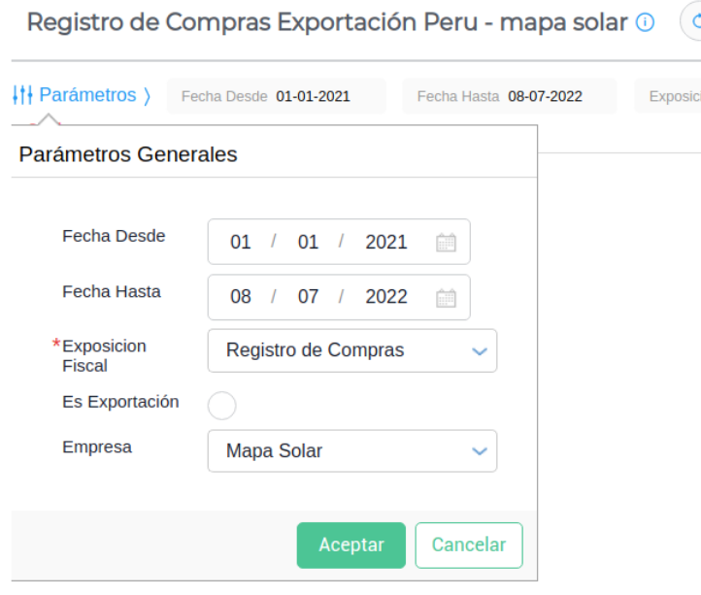The height and width of the screenshot is (595, 701).
Task: Open the Fecha Desde calendar picker icon
Action: point(446,243)
